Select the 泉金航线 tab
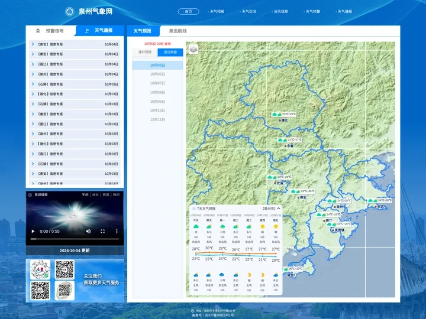Image resolution: width=426 pixels, height=319 pixels. [x=177, y=31]
